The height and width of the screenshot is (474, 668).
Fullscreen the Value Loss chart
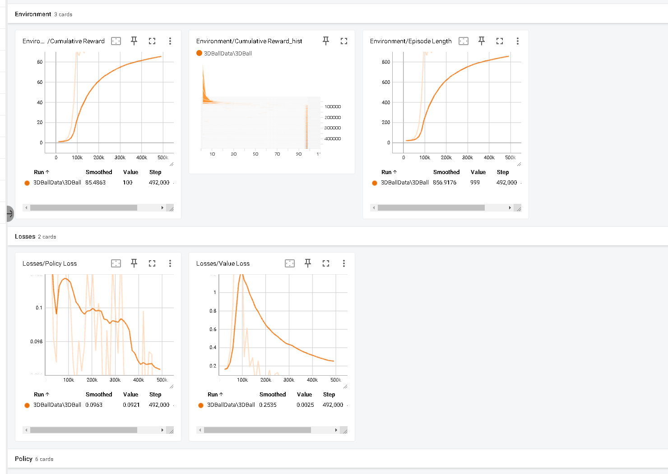[326, 263]
